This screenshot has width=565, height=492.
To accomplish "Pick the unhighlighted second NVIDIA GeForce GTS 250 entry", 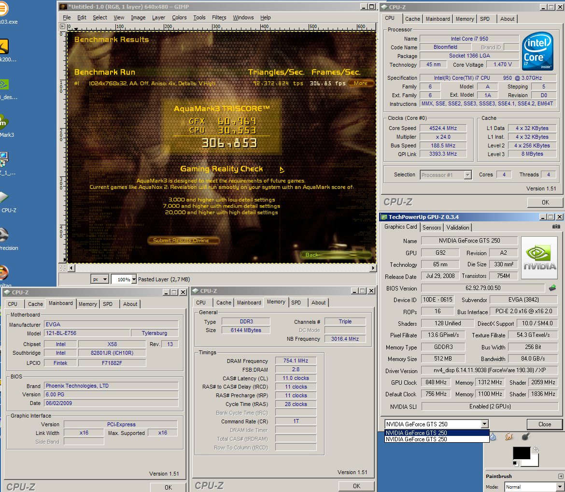I will coord(437,439).
